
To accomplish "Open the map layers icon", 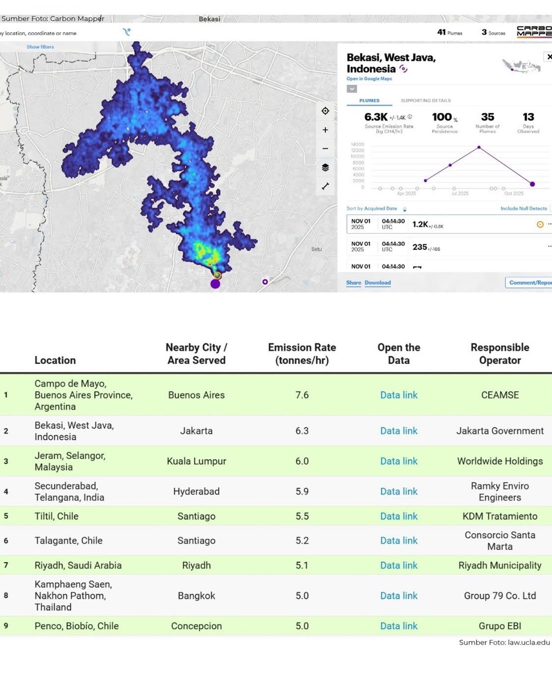I will point(325,167).
